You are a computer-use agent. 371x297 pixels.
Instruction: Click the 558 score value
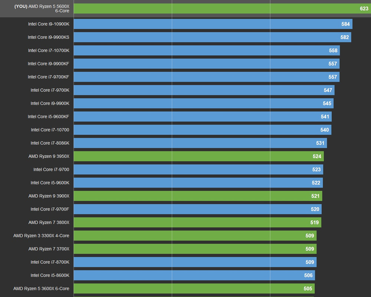pyautogui.click(x=334, y=51)
